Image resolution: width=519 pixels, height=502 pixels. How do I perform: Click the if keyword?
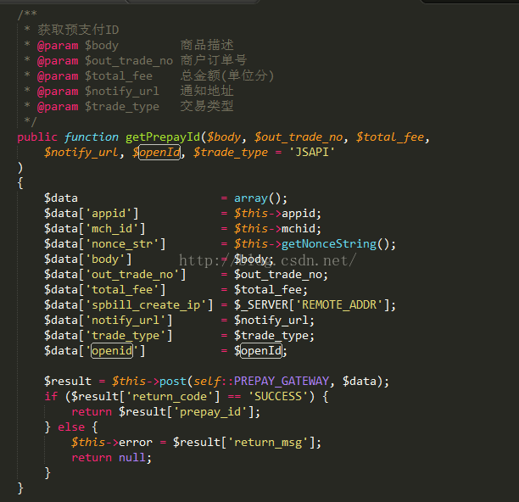pos(51,396)
